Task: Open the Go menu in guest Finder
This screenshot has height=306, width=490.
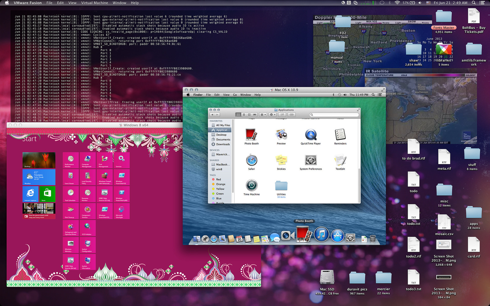Action: click(x=235, y=95)
